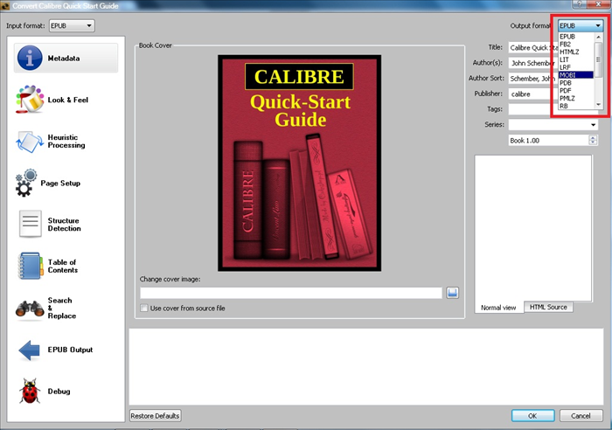
Task: Choose PDF output format
Action: click(575, 91)
